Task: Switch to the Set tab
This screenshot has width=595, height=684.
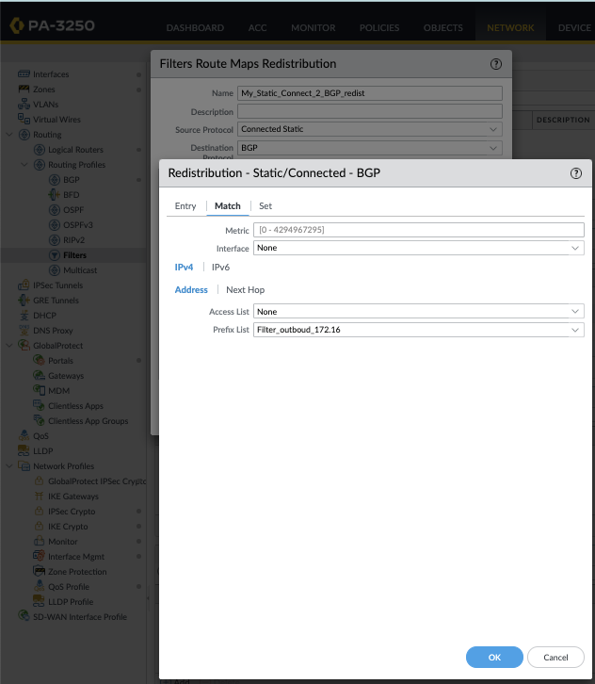Action: coord(265,206)
